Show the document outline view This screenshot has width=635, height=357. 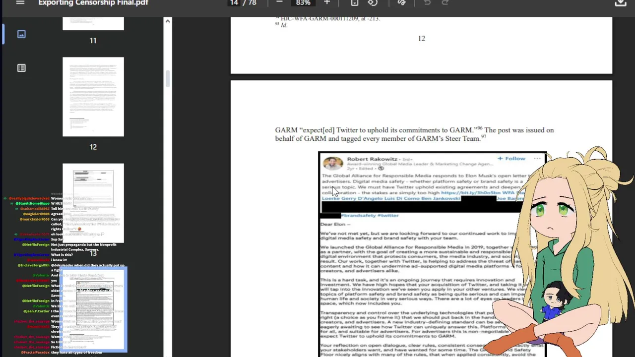point(21,68)
